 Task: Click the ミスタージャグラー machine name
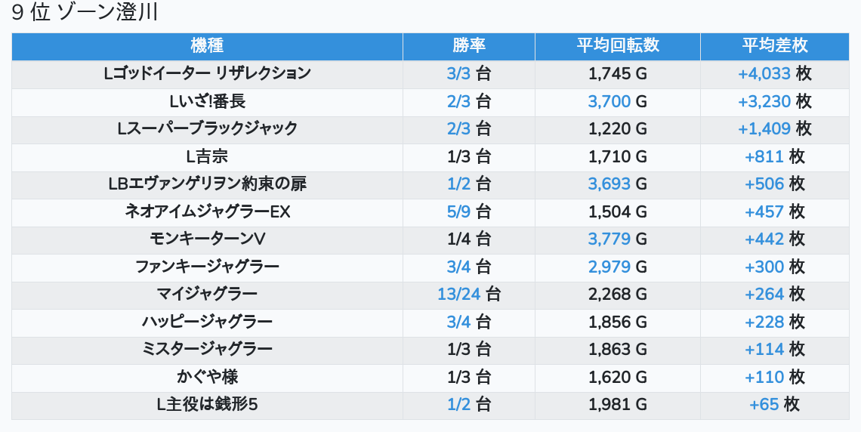tap(207, 350)
